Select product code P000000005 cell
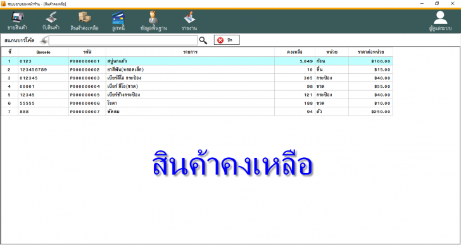Screen dimensions: 461x245 [87, 95]
